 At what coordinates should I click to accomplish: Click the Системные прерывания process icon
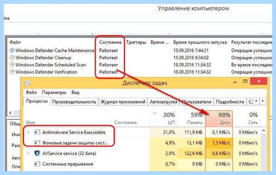[x=37, y=164]
